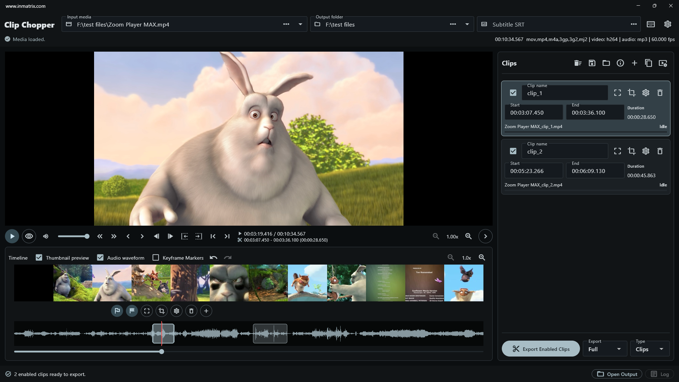The width and height of the screenshot is (679, 382).
Task: Duplicate clips using the copy icon
Action: (x=649, y=63)
